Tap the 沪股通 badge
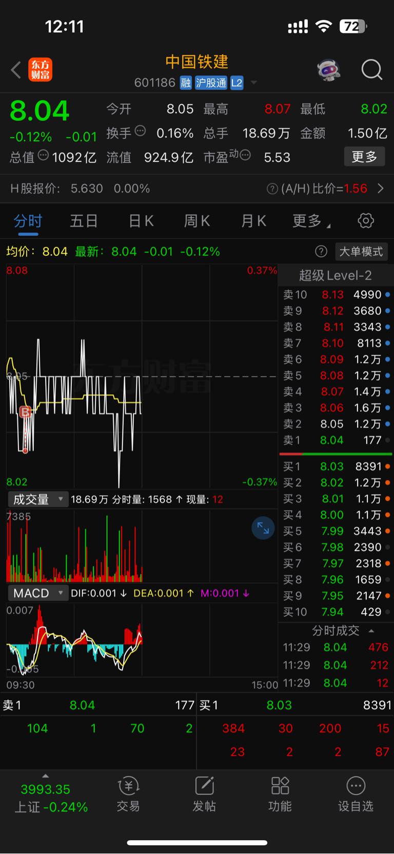The height and width of the screenshot is (854, 394). point(211,83)
